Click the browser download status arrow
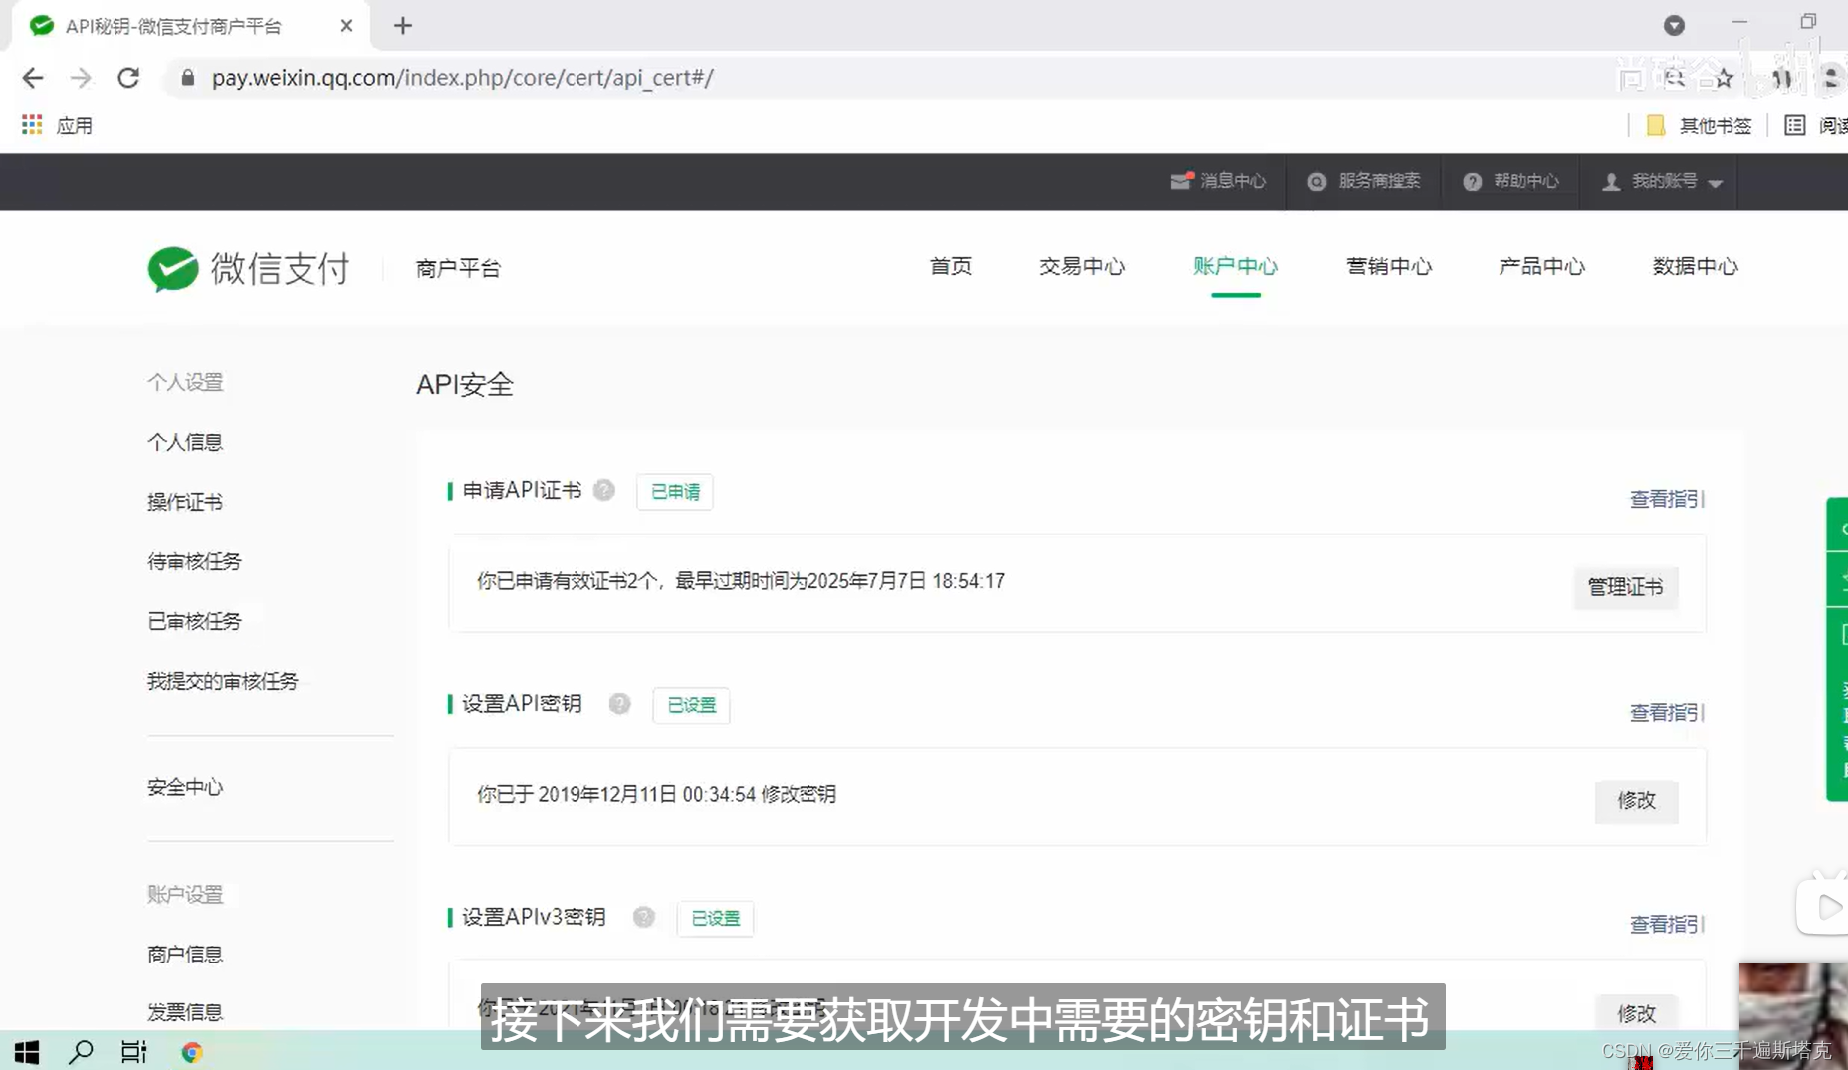 [x=1675, y=25]
